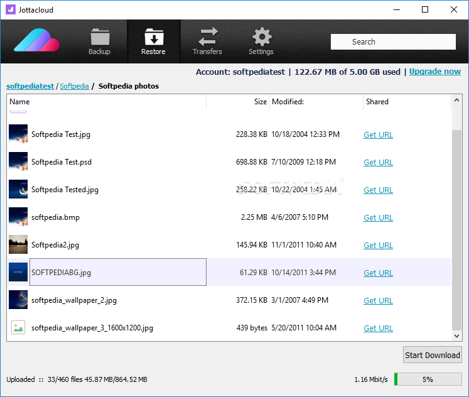Open the Backup tab folder icon

click(x=100, y=37)
